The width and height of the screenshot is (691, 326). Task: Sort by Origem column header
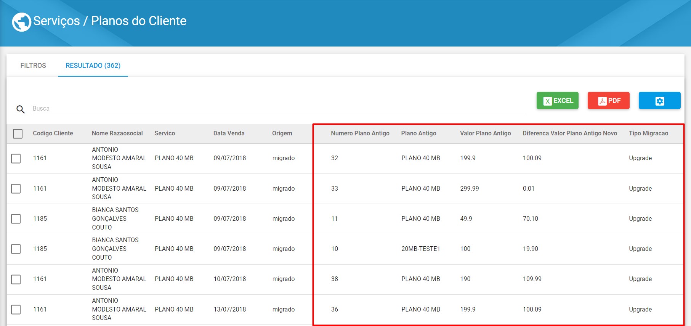pyautogui.click(x=282, y=133)
